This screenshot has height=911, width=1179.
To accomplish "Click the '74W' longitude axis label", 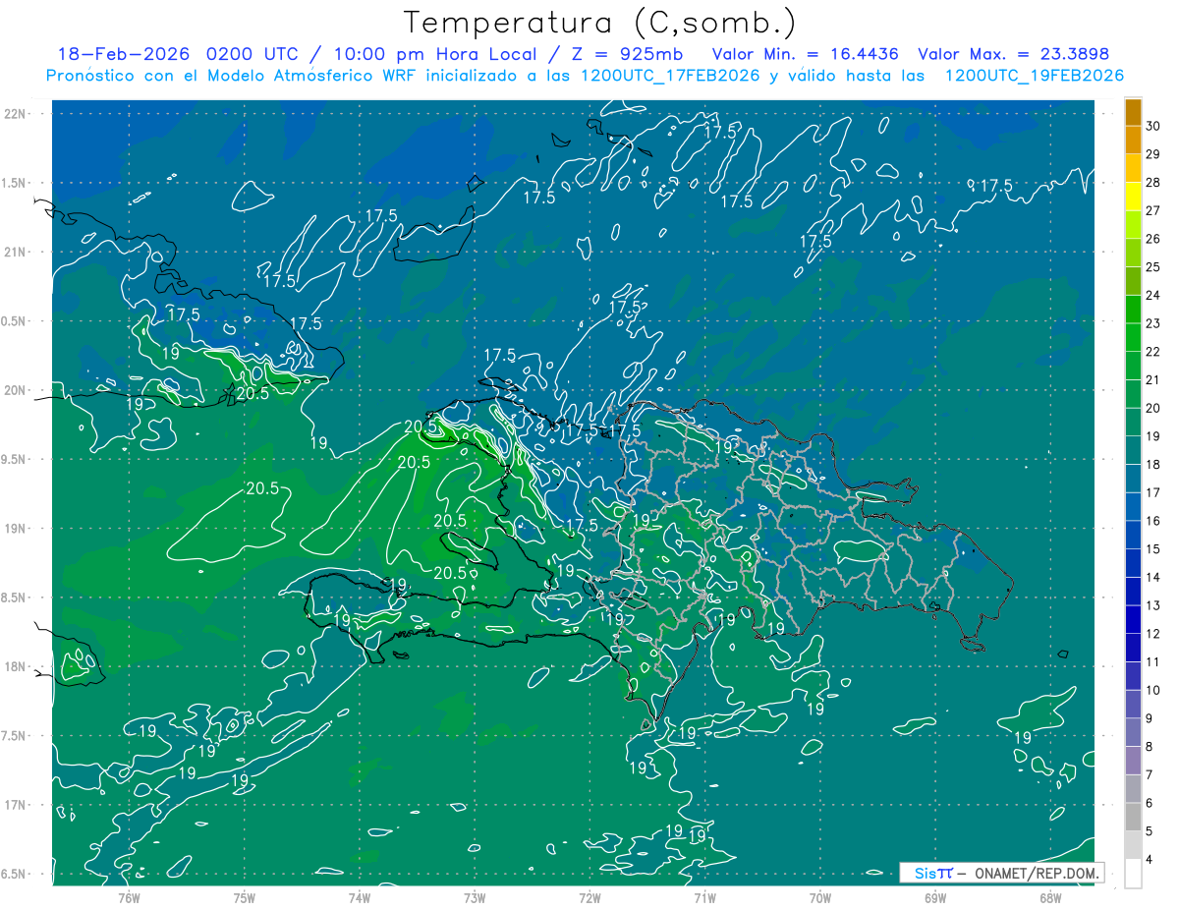I will tap(360, 898).
